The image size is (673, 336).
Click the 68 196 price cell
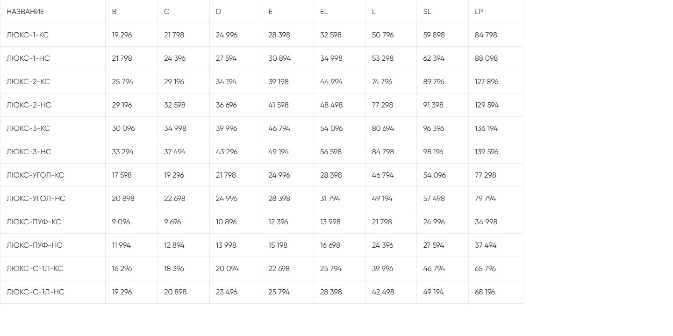485,292
